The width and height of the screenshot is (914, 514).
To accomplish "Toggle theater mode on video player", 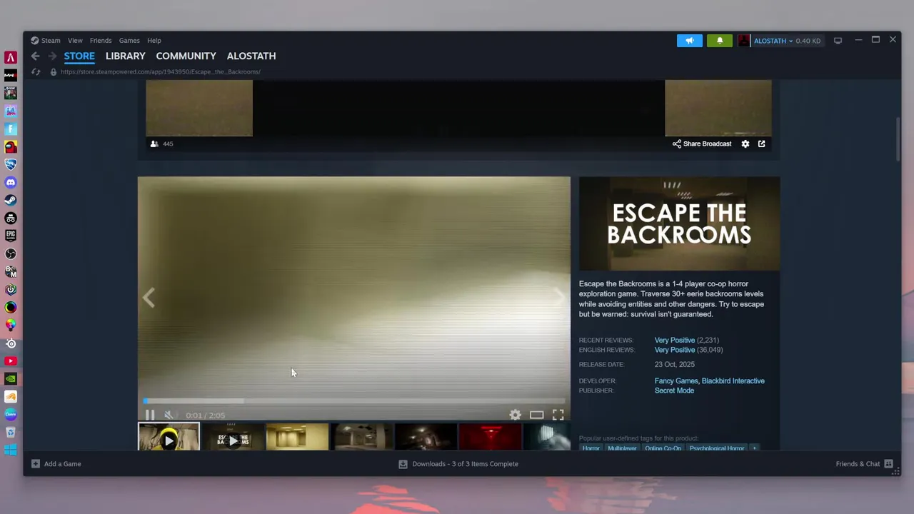I will click(536, 415).
